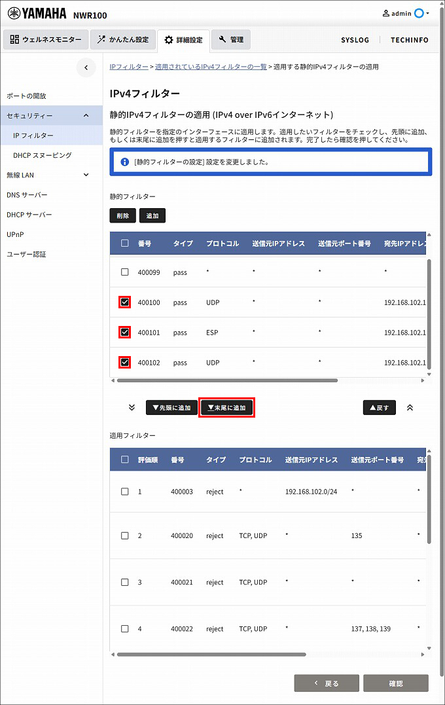The height and width of the screenshot is (705, 445).
Task: Open ウェルネスモニター tab
Action: tap(46, 39)
